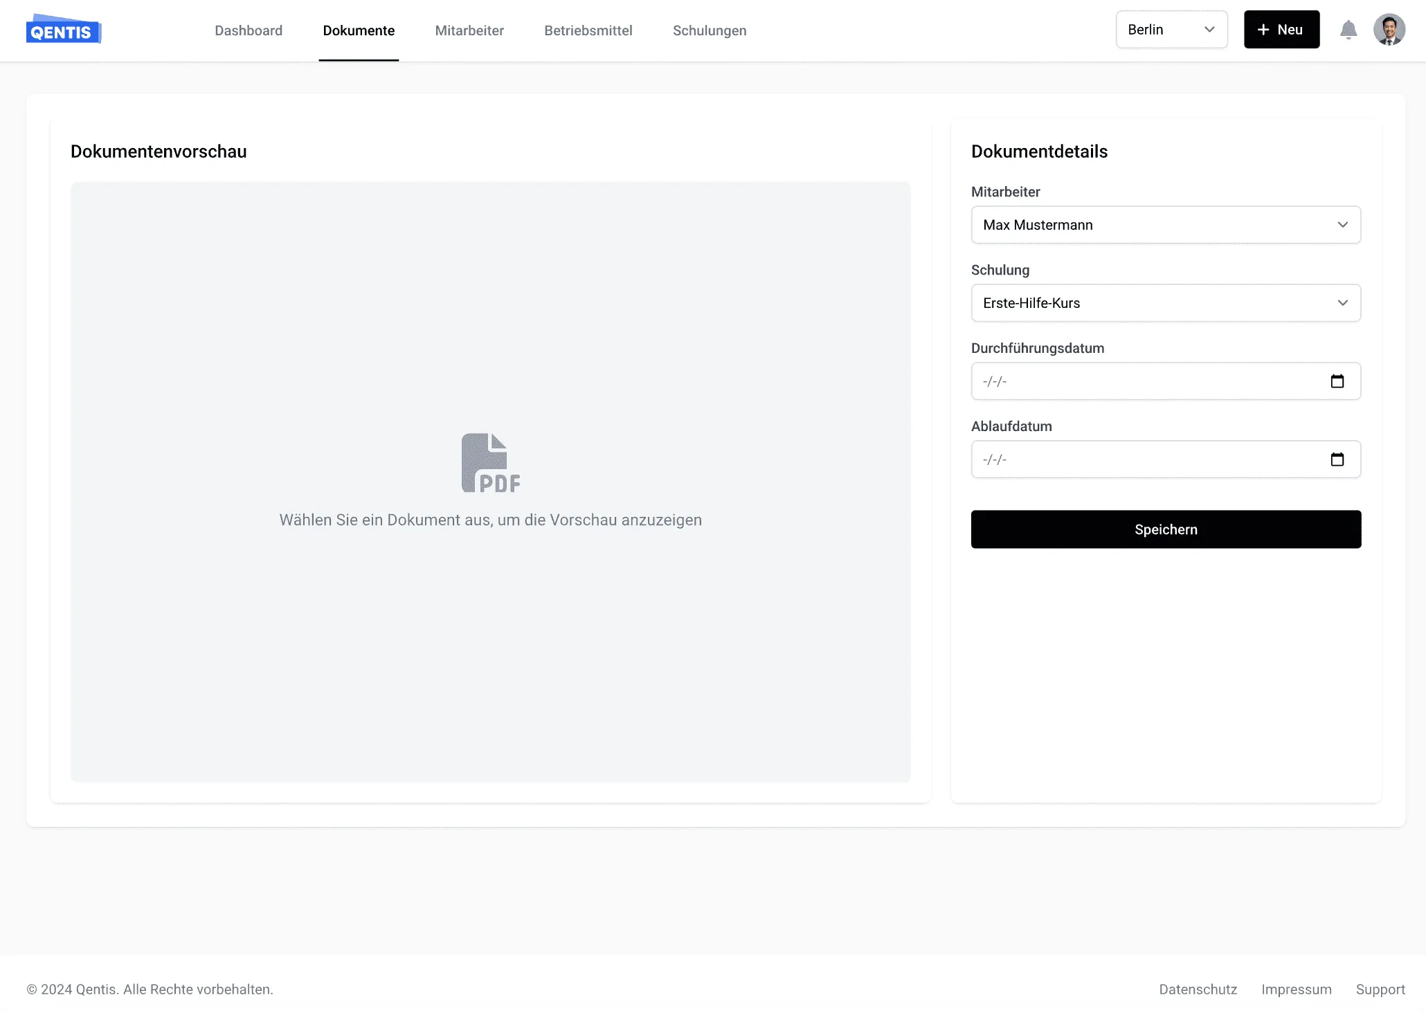The width and height of the screenshot is (1426, 1013).
Task: Open the Datenschutz footer link
Action: [x=1198, y=989]
